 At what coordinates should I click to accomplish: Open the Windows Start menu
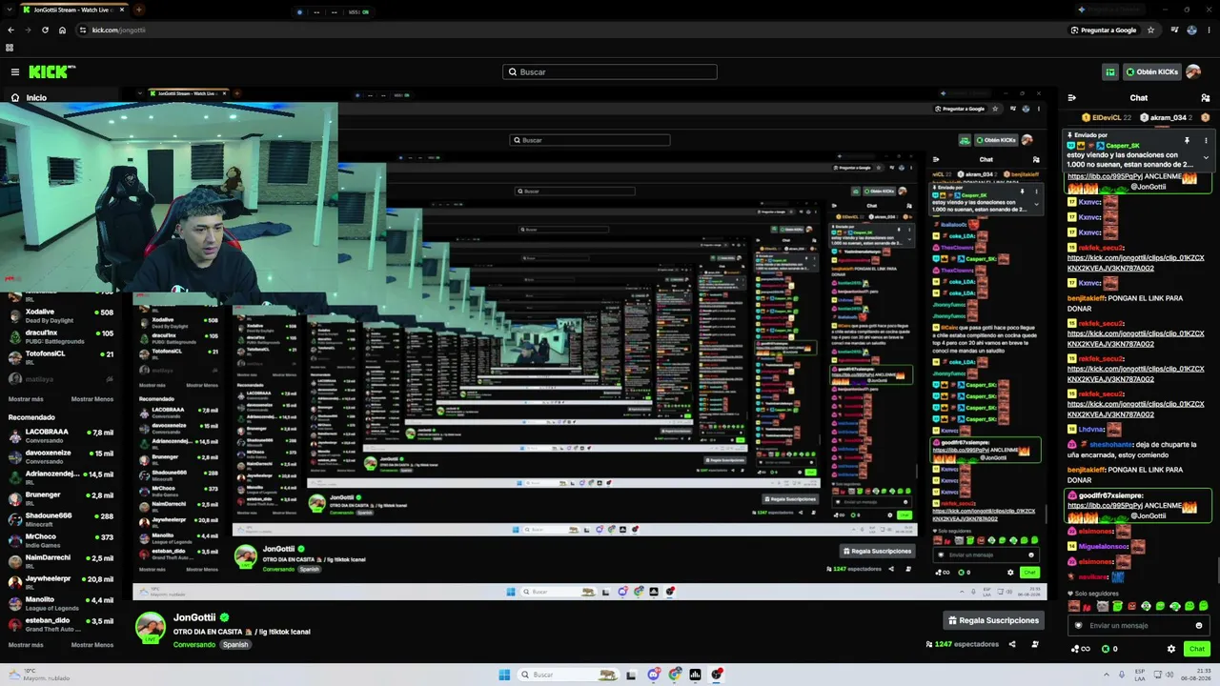tap(504, 675)
